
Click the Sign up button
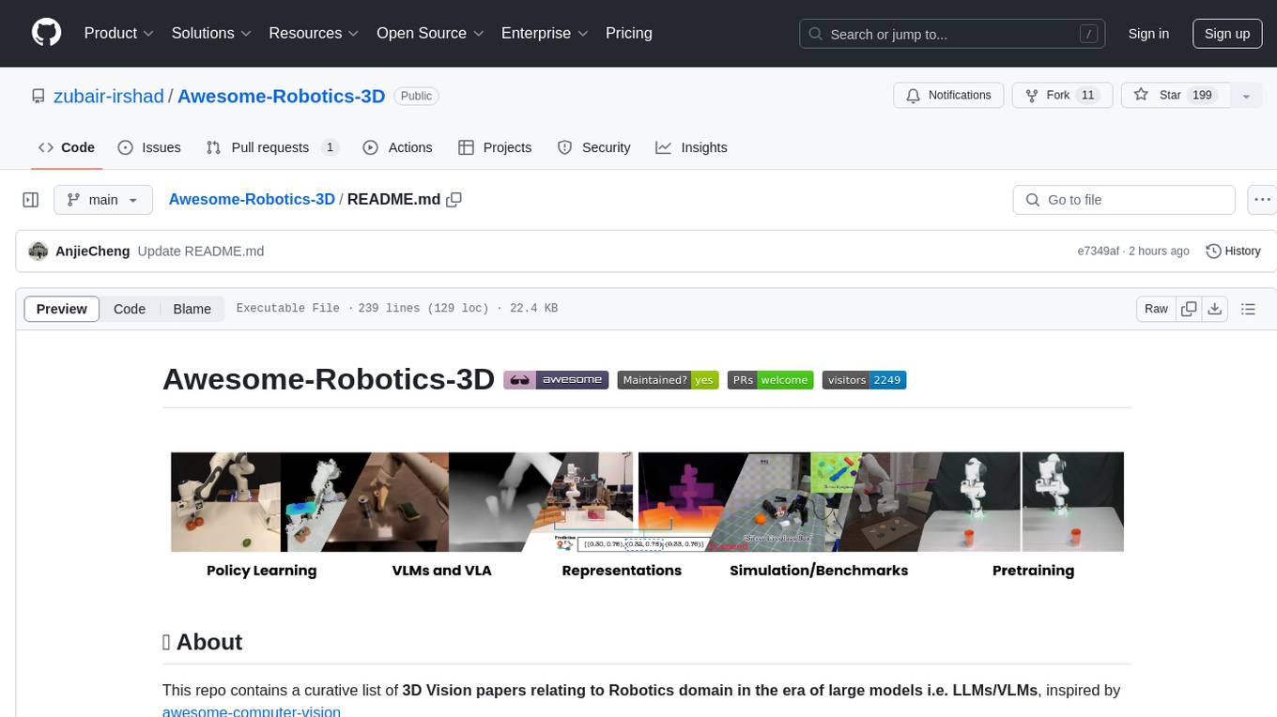[1226, 34]
